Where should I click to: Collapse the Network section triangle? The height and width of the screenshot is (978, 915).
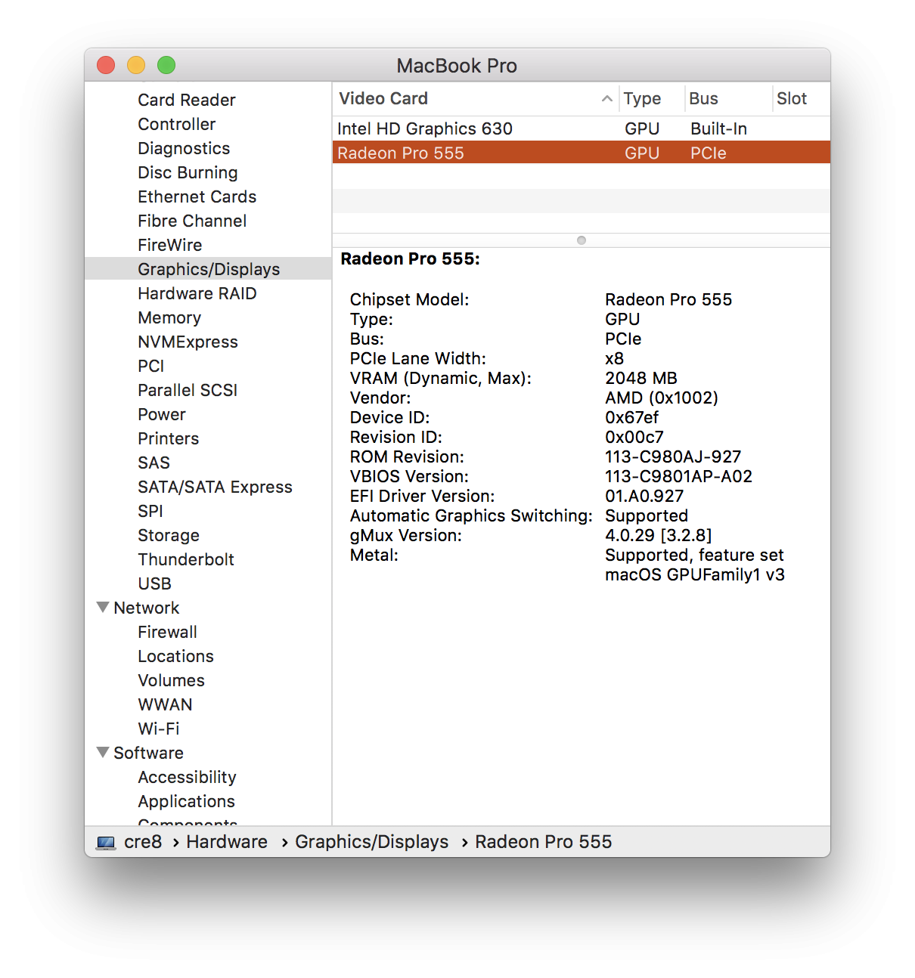tap(104, 607)
